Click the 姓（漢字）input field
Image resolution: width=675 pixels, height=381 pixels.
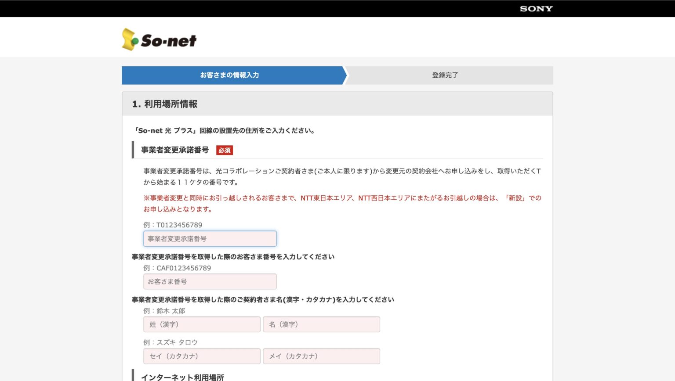(x=202, y=324)
